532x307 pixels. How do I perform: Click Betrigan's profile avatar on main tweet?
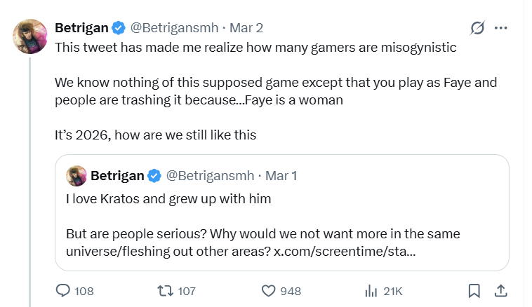tap(30, 36)
